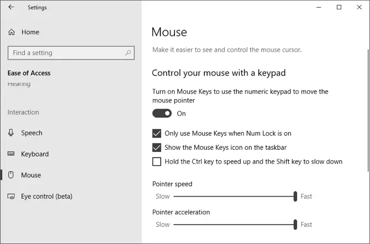
Task: Click the Pointer acceleration slider handle
Action: pos(295,225)
